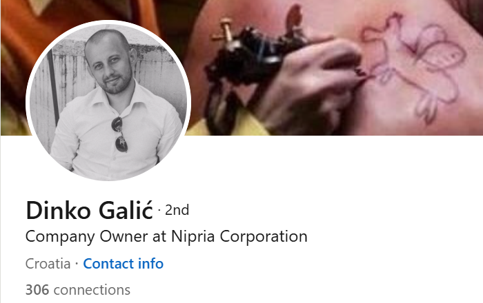View the 306 connections list
Screen dimensions: 483x303
(x=78, y=290)
